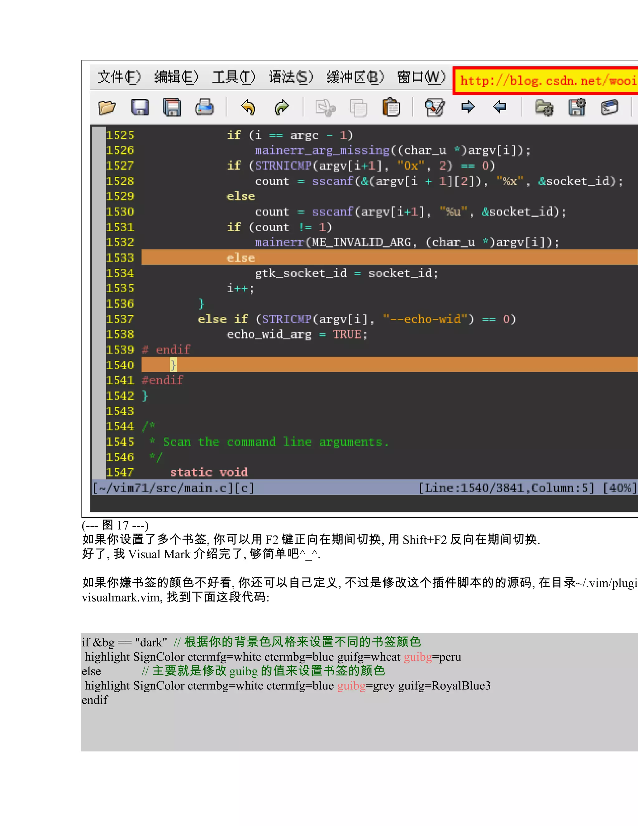Click the paste clipboard icon
Screen dimensions: 638x826
[x=391, y=107]
